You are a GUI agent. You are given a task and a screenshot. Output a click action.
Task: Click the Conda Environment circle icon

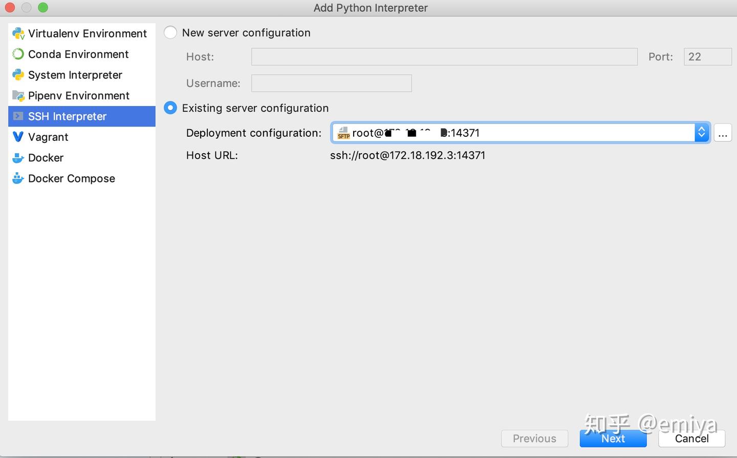point(18,54)
